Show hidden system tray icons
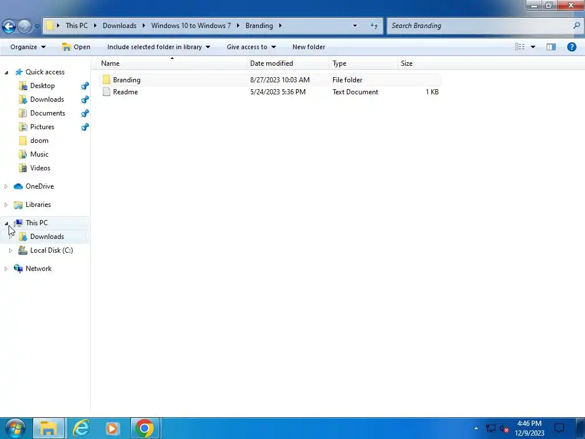This screenshot has width=585, height=439. click(476, 428)
